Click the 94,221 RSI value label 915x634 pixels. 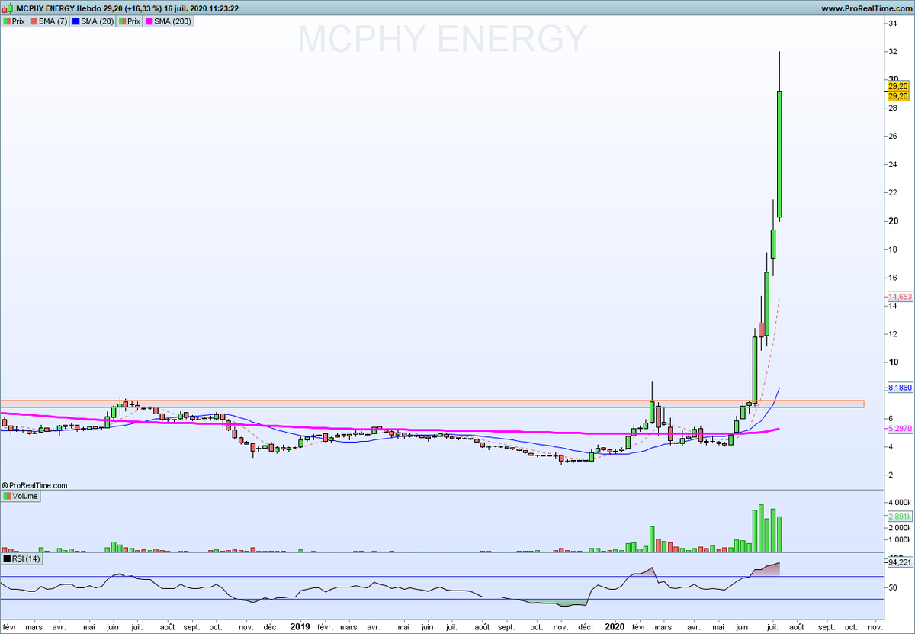[x=899, y=562]
